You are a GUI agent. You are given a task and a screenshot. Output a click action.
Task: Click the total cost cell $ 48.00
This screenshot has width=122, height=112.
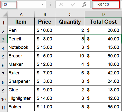(x=103, y=64)
